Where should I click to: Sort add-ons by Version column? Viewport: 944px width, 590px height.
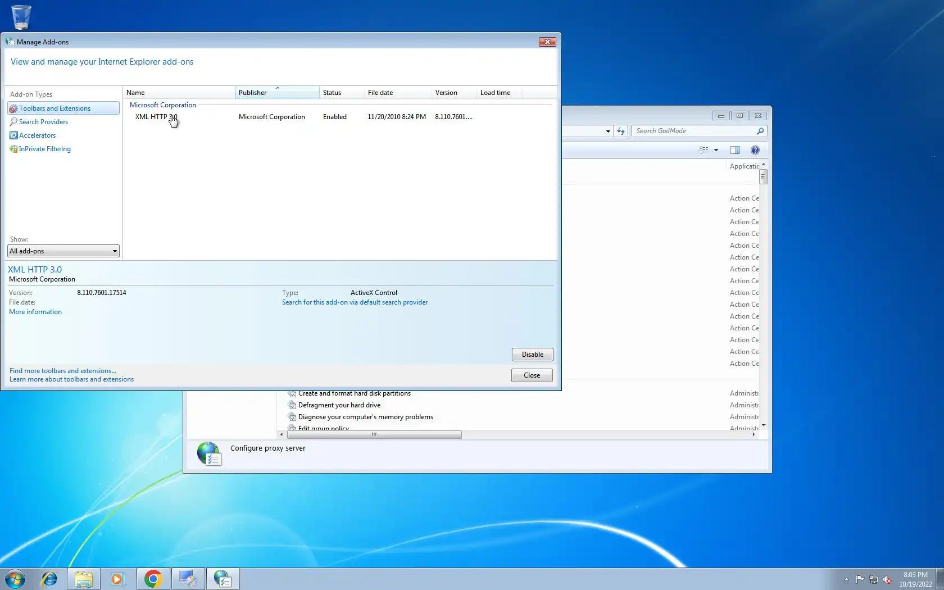click(455, 93)
